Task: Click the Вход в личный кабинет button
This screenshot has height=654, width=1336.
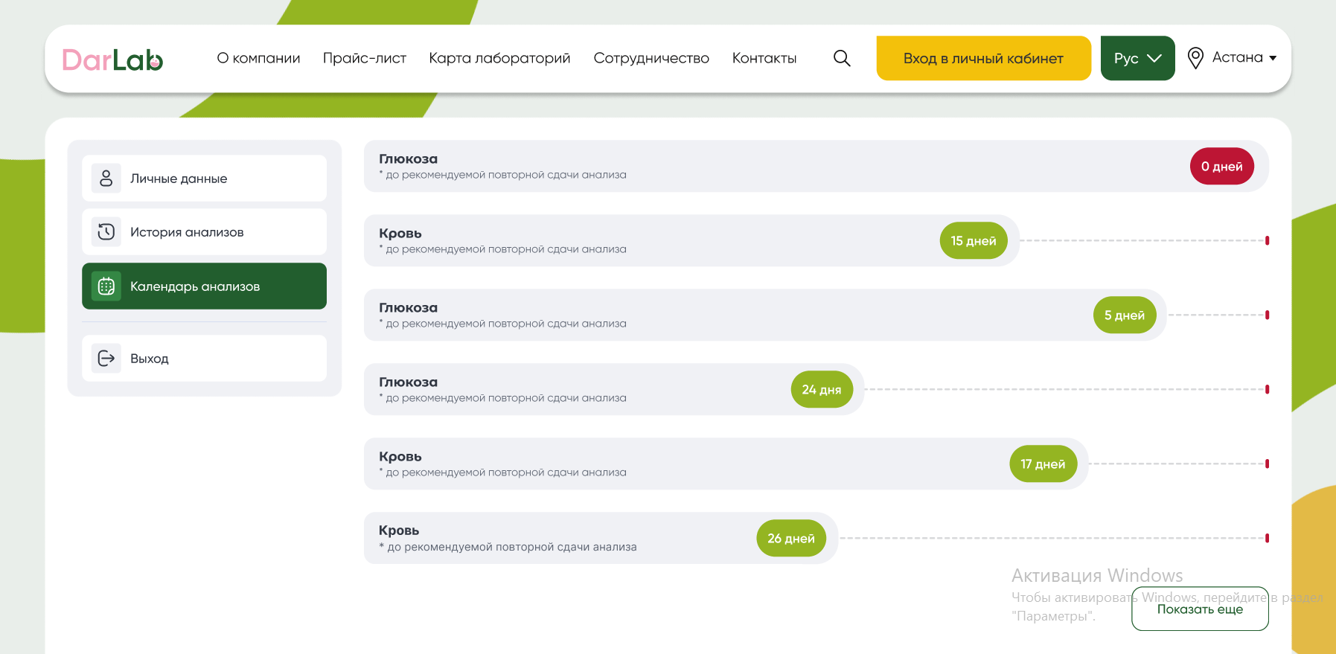Action: [983, 58]
